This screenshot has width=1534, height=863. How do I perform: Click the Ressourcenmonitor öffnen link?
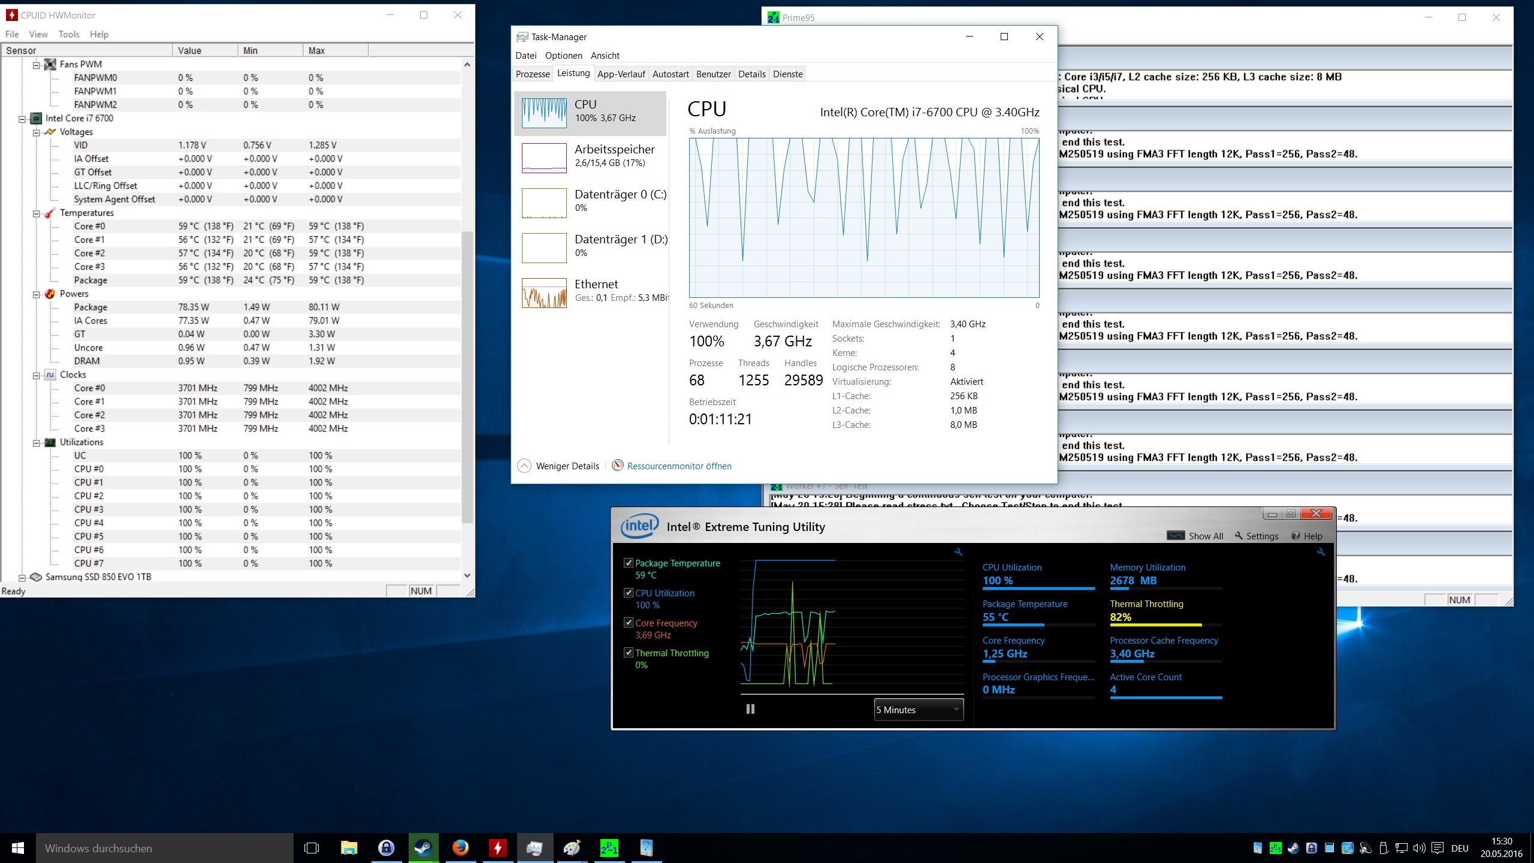(x=678, y=466)
